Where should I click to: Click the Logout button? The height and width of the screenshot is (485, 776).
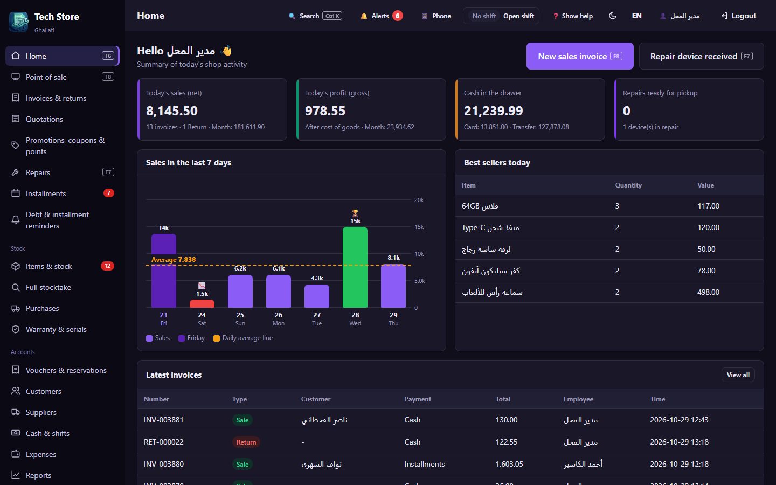point(739,16)
